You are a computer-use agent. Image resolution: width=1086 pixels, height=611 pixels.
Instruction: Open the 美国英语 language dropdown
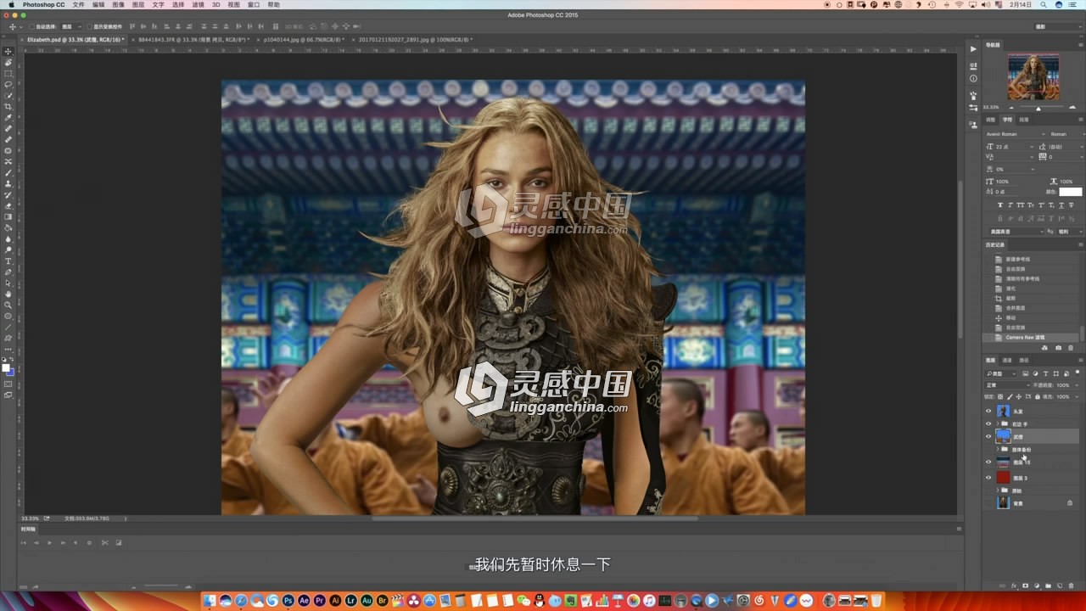1016,232
